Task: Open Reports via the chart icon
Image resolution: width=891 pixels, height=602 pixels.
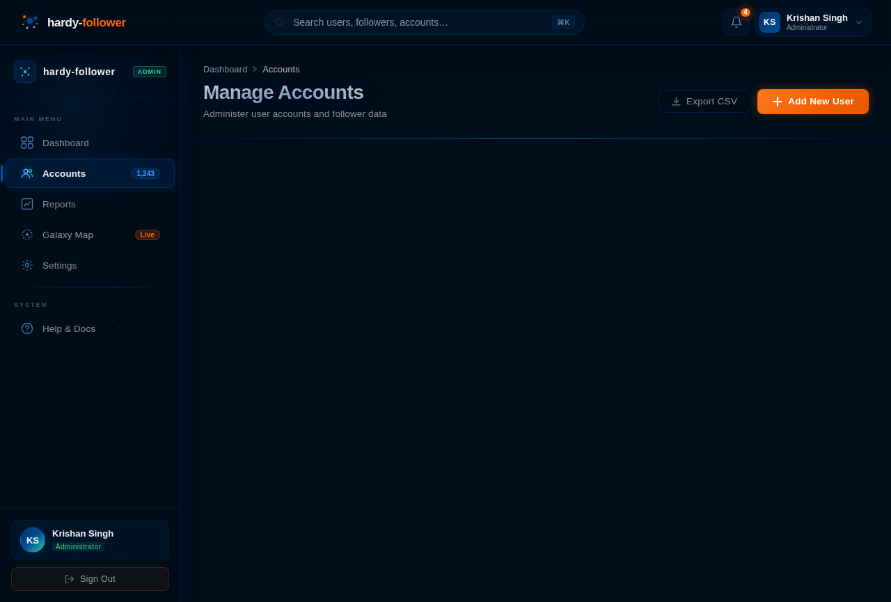Action: pyautogui.click(x=27, y=204)
